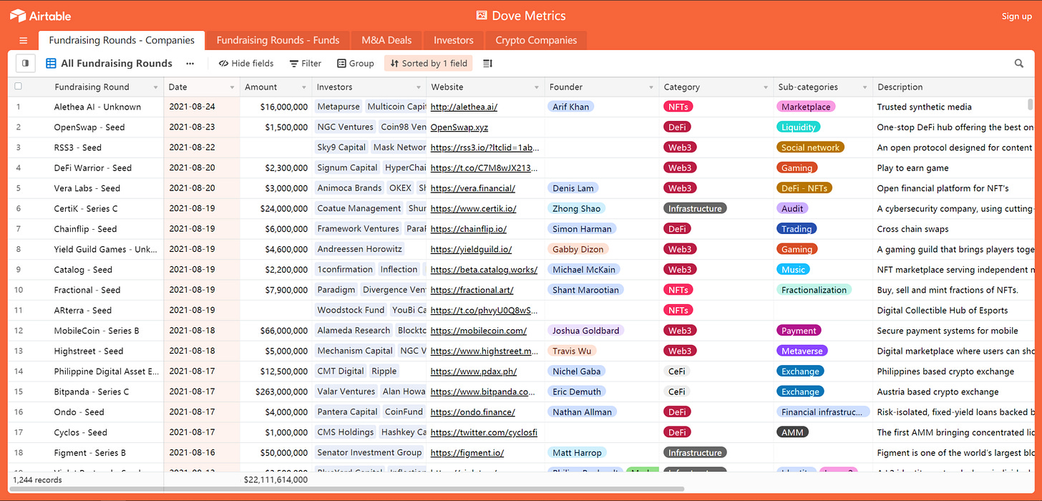Open the OpenSwap.xyz link
Screen dimensions: 1042x501
(x=459, y=127)
